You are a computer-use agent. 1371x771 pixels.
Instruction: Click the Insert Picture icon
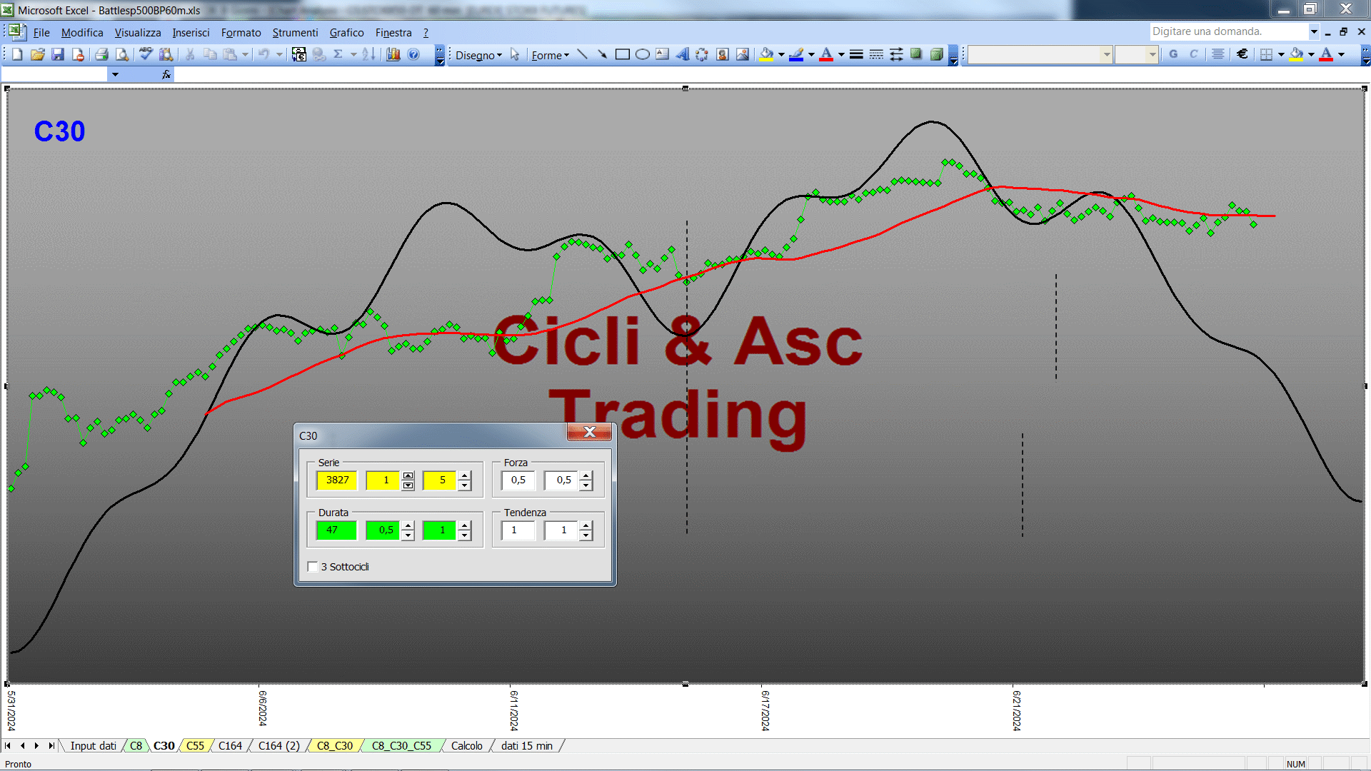point(743,55)
